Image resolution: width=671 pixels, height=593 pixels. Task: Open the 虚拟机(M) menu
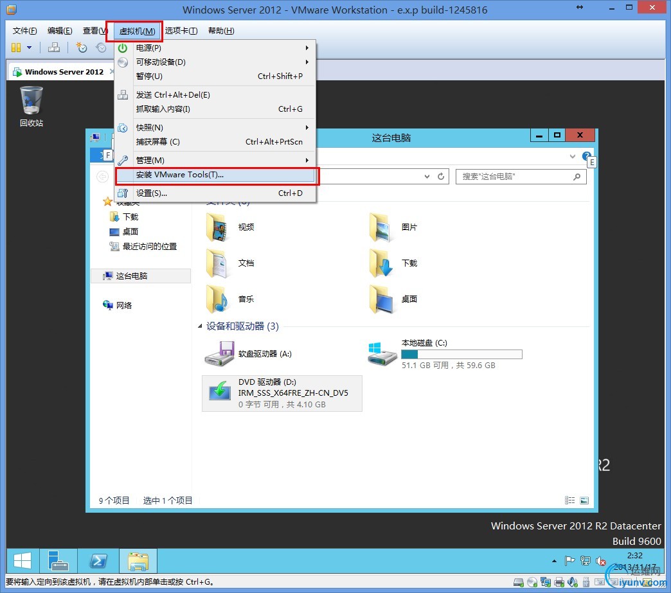tap(137, 31)
